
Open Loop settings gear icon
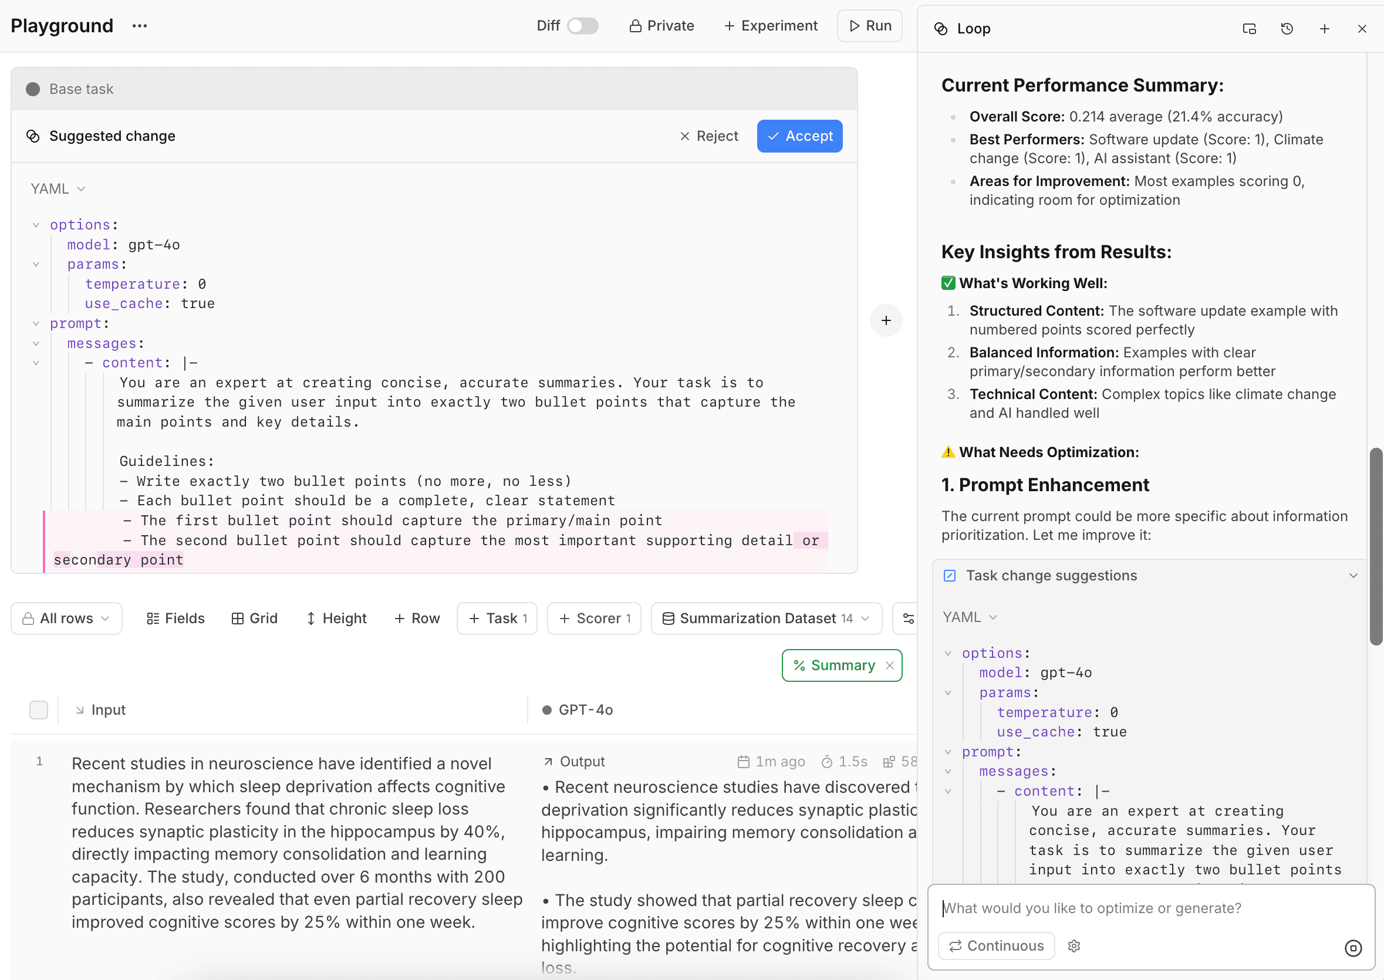pos(1073,945)
